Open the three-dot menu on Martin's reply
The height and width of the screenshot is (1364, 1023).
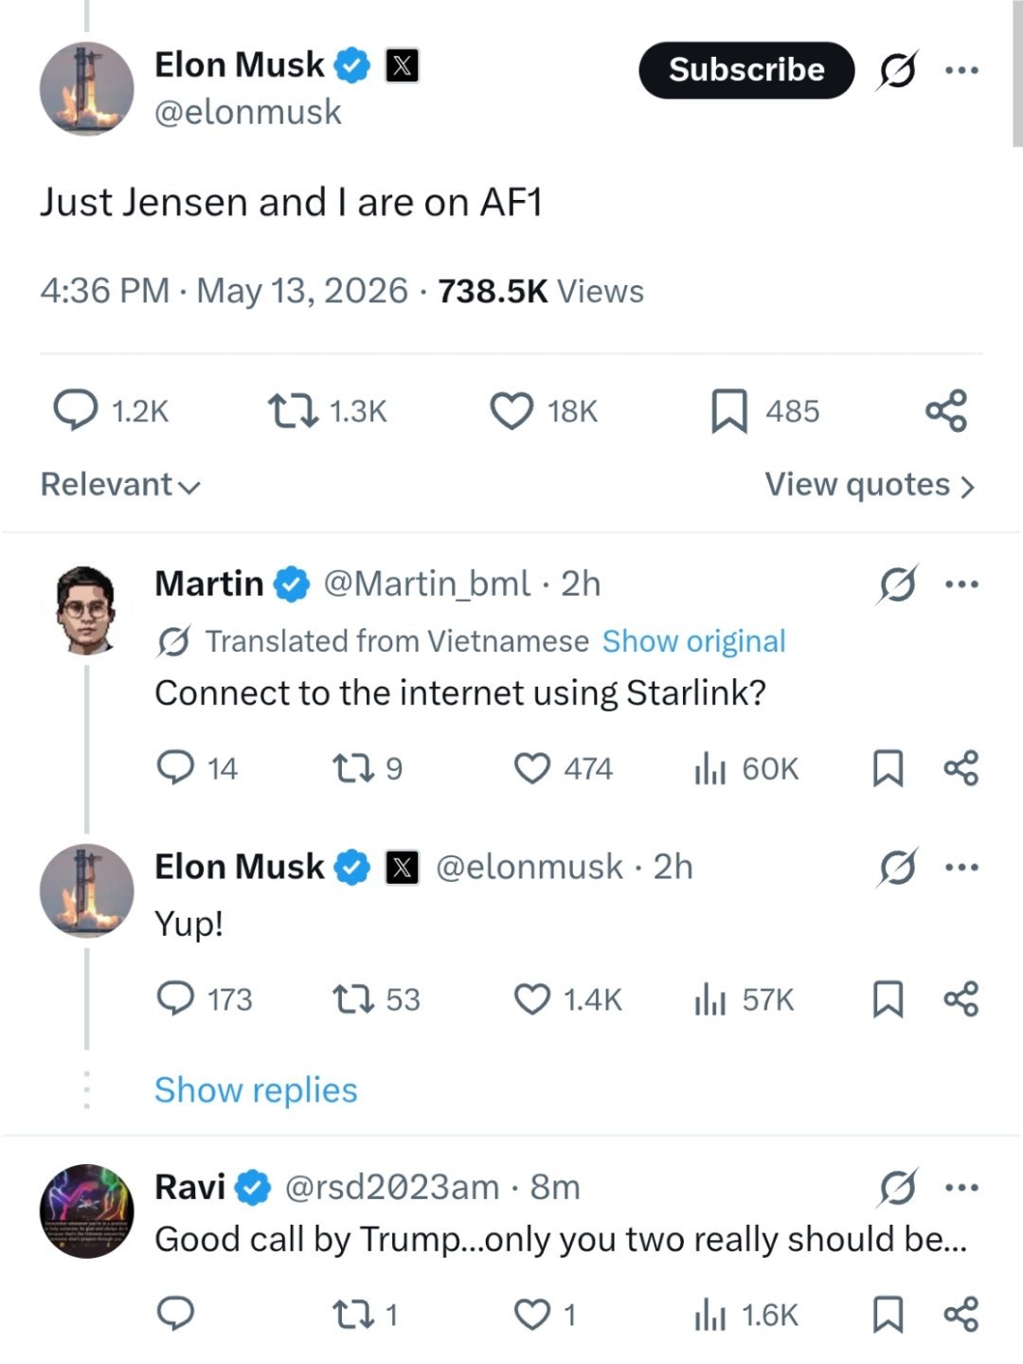pos(961,584)
